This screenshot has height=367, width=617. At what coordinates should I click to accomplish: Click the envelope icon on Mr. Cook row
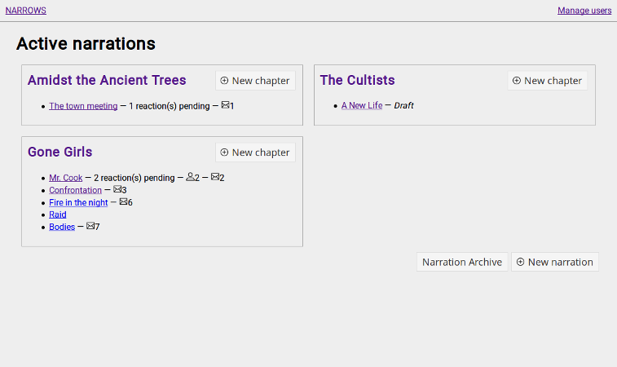(215, 176)
